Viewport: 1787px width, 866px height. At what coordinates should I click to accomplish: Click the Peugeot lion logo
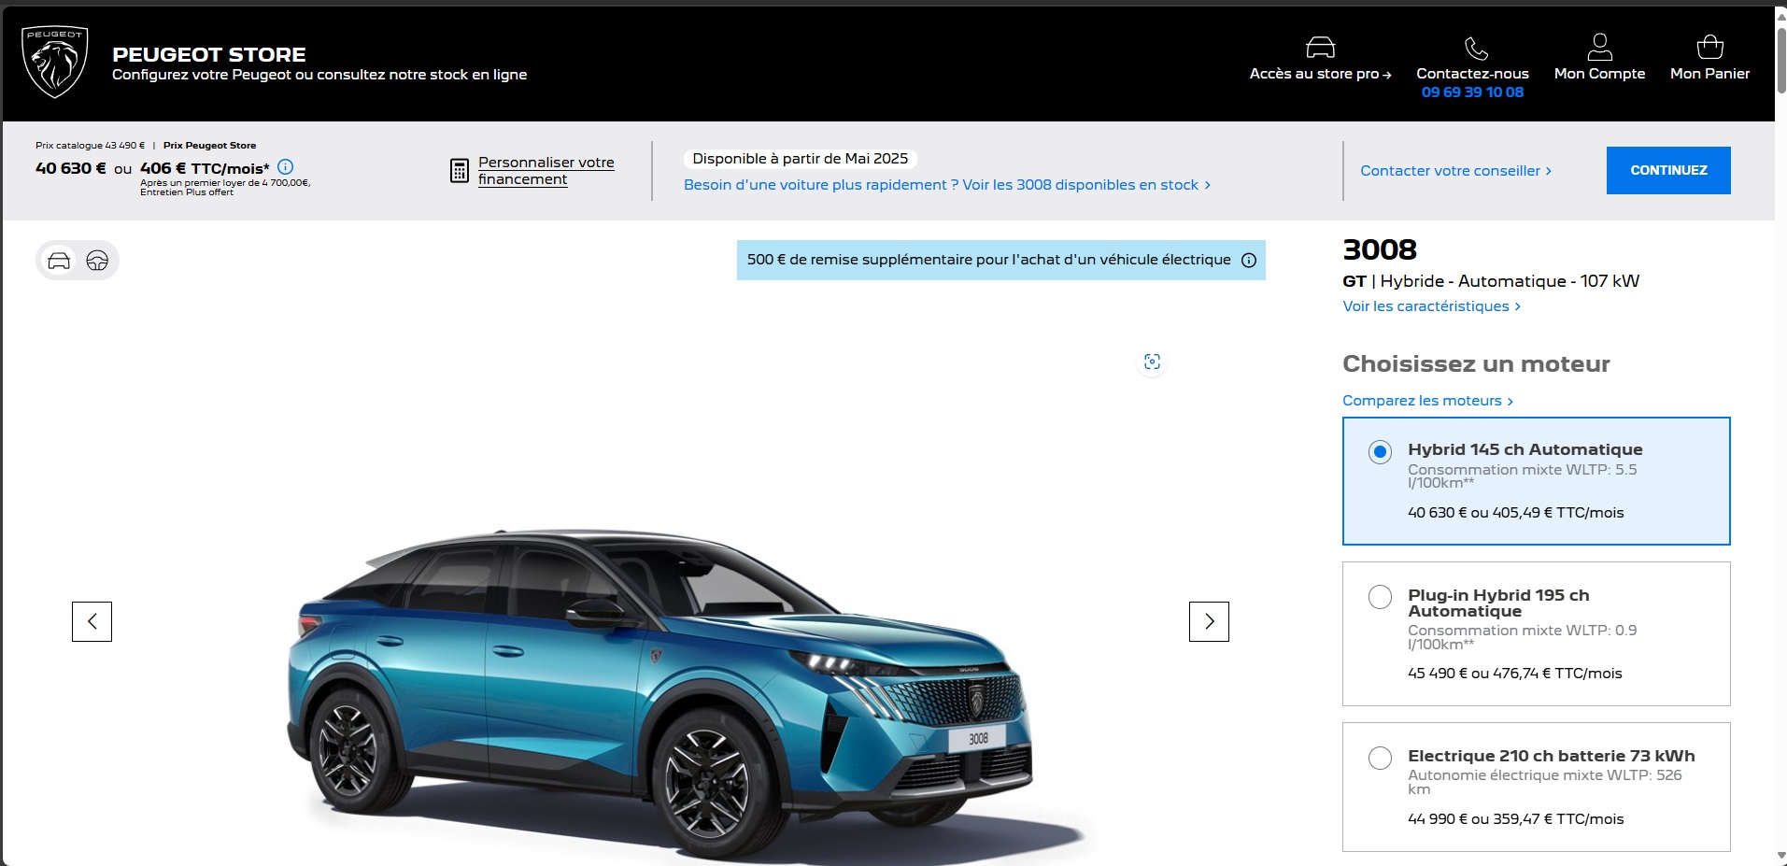(55, 62)
